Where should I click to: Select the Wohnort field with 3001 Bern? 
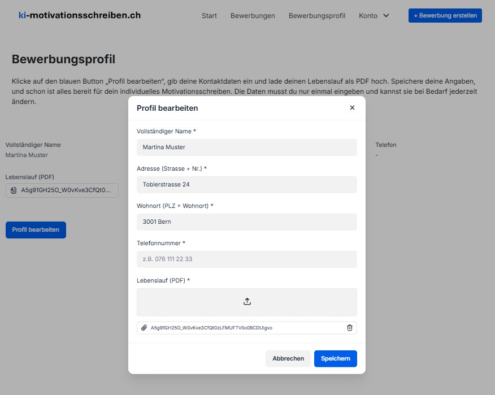point(247,222)
